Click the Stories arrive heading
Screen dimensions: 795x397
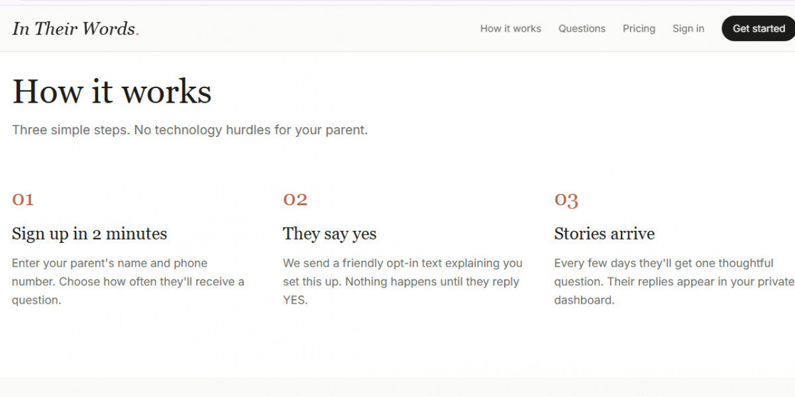pos(604,234)
